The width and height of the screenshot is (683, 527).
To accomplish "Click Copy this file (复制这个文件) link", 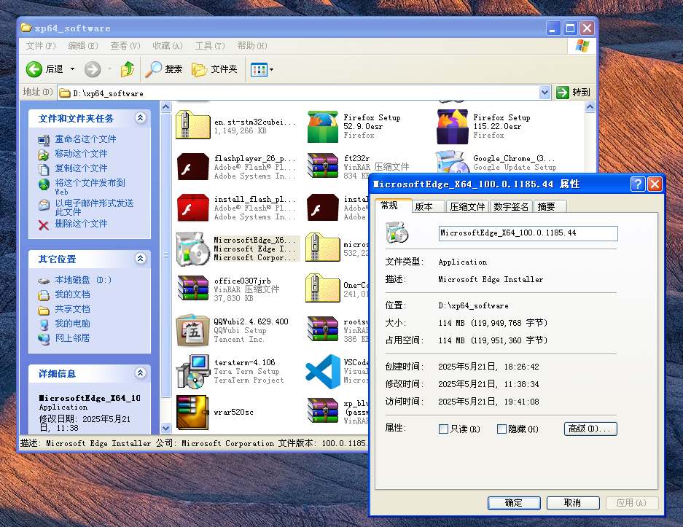I will tap(81, 168).
